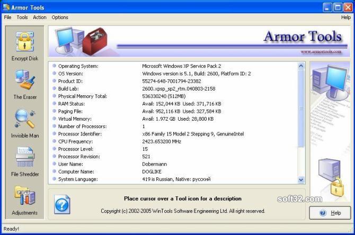Click the user name value Dobermann
355x235 pixels.
(x=154, y=164)
